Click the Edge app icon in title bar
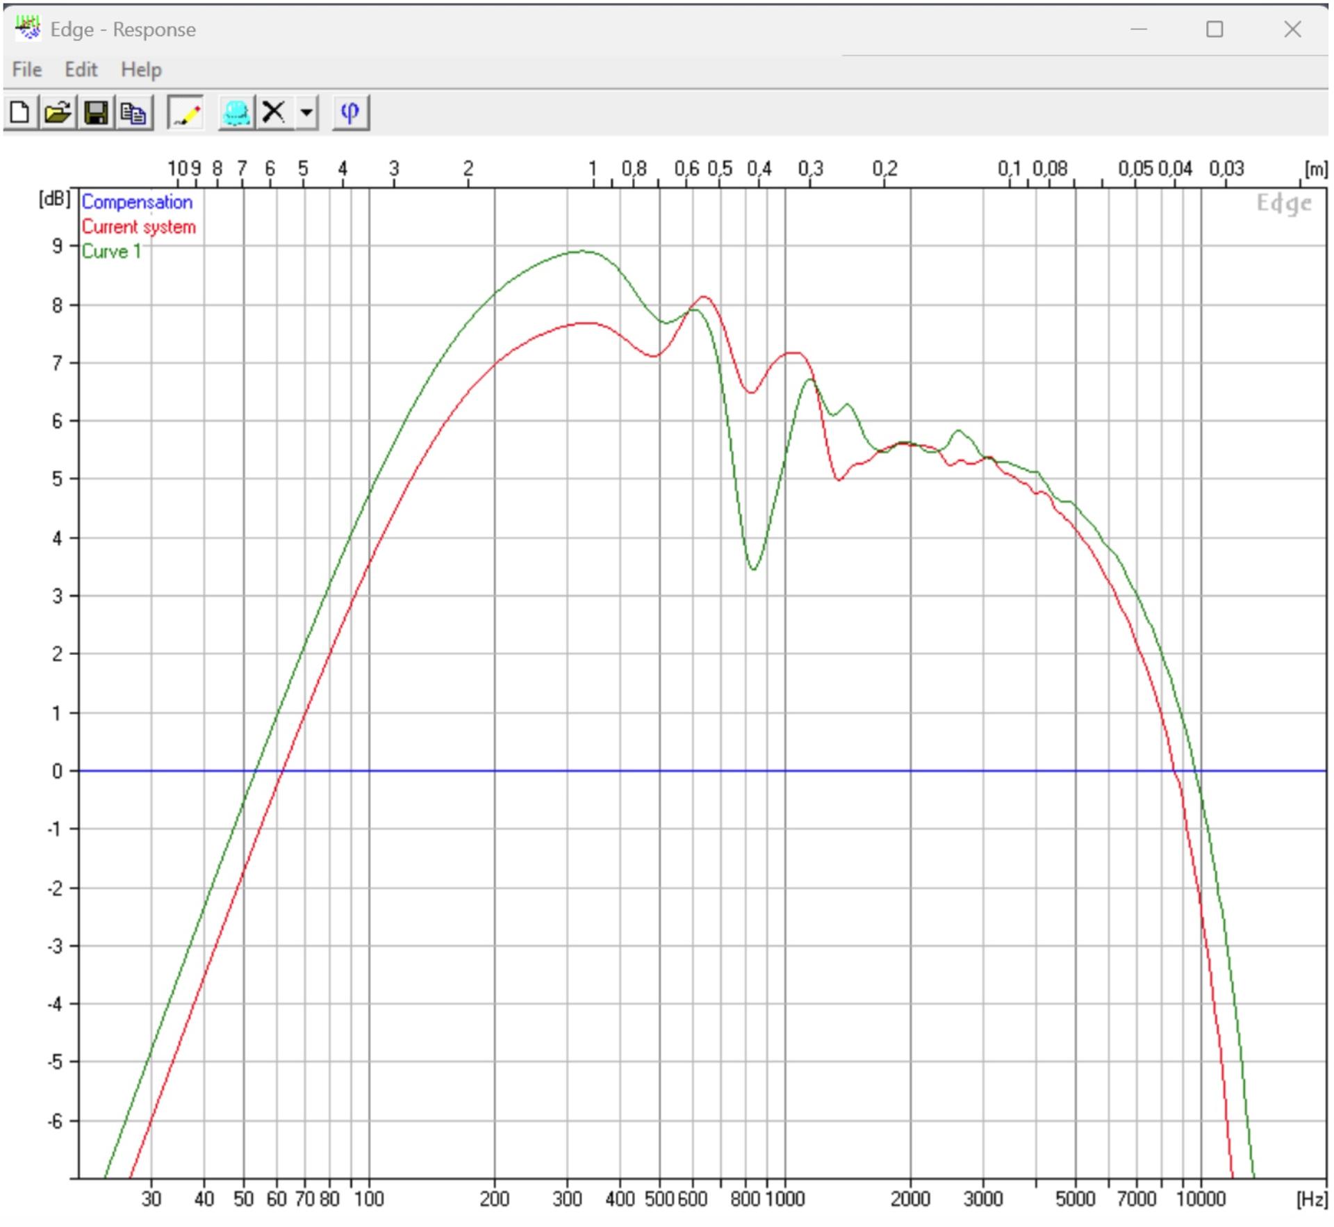 point(28,29)
